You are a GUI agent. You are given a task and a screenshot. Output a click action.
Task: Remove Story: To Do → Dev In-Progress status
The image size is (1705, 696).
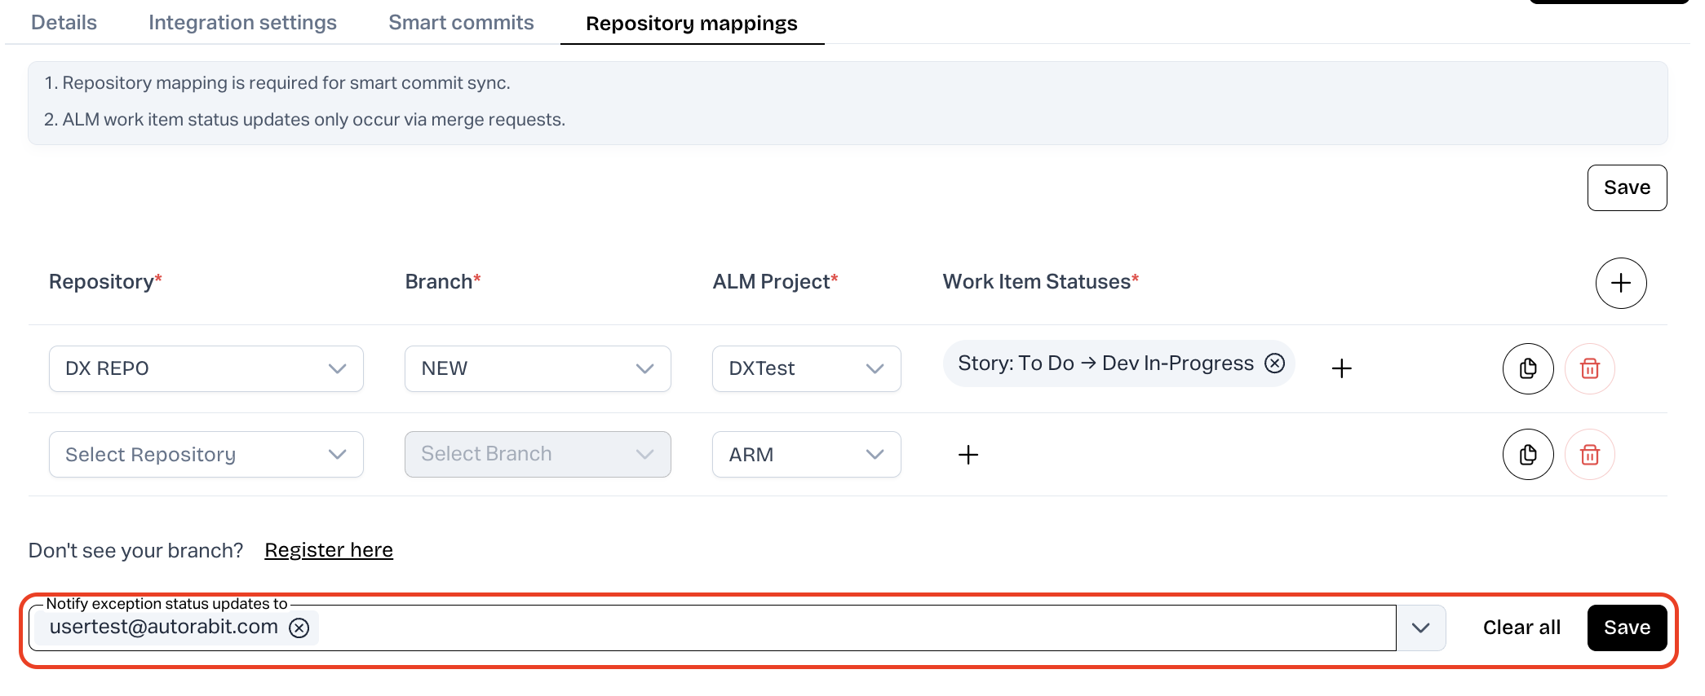(1274, 363)
